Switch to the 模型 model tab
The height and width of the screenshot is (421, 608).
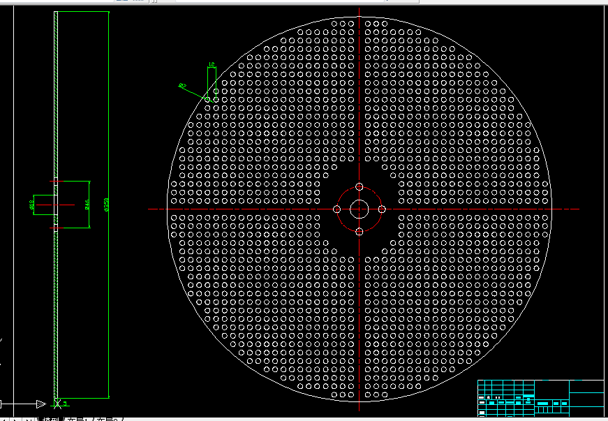click(51, 419)
